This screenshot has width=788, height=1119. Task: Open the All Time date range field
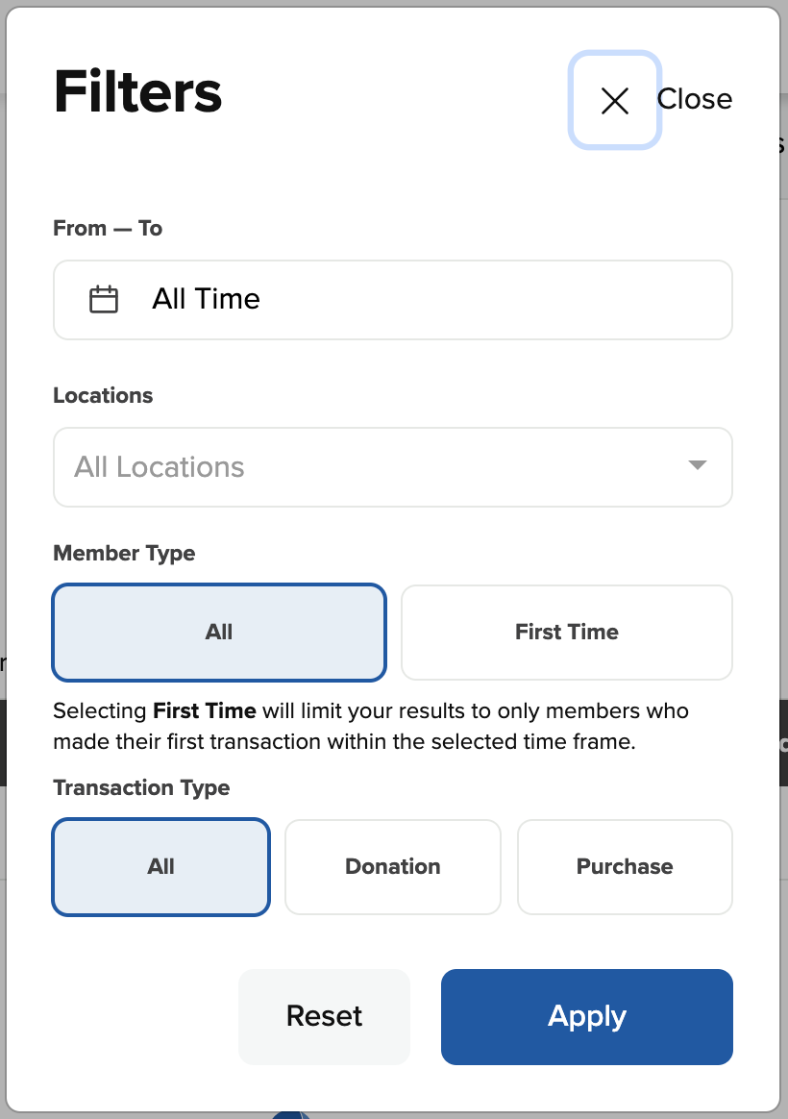click(x=392, y=300)
